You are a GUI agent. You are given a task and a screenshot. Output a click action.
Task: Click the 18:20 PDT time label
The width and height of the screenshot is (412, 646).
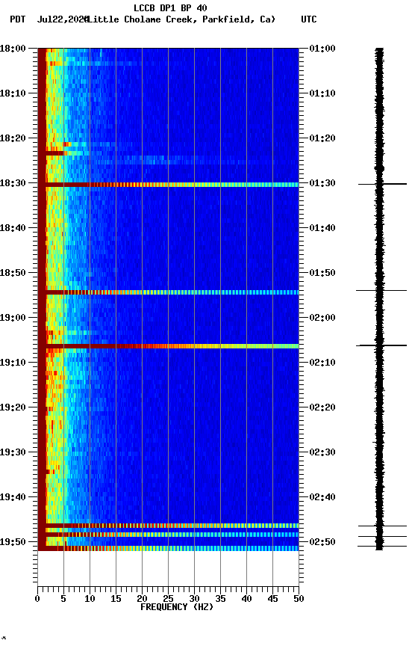coord(13,138)
